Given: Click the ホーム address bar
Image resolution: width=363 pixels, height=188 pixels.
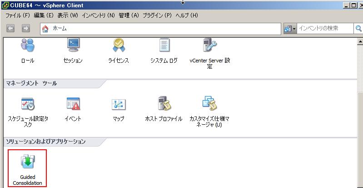Looking at the screenshot, I should click(160, 29).
